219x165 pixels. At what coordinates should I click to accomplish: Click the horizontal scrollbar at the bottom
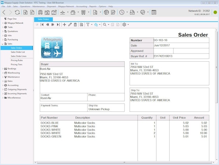[x=124, y=162]
